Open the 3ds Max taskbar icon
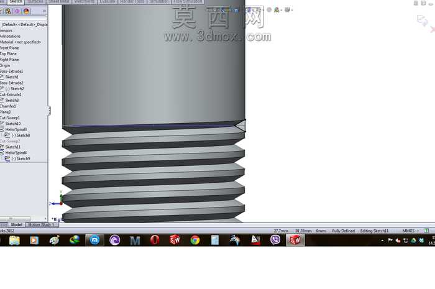435x289 pixels. pos(235,240)
